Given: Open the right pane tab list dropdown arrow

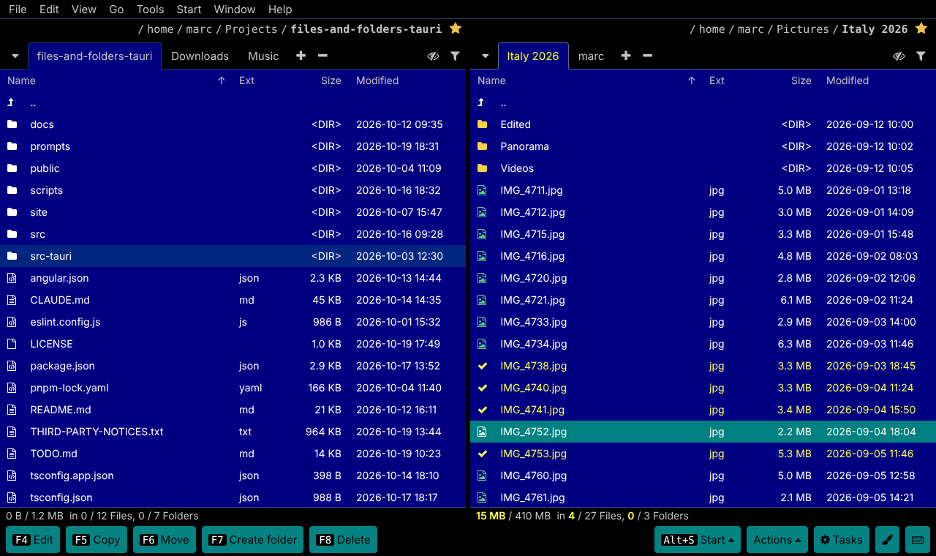Looking at the screenshot, I should [485, 56].
